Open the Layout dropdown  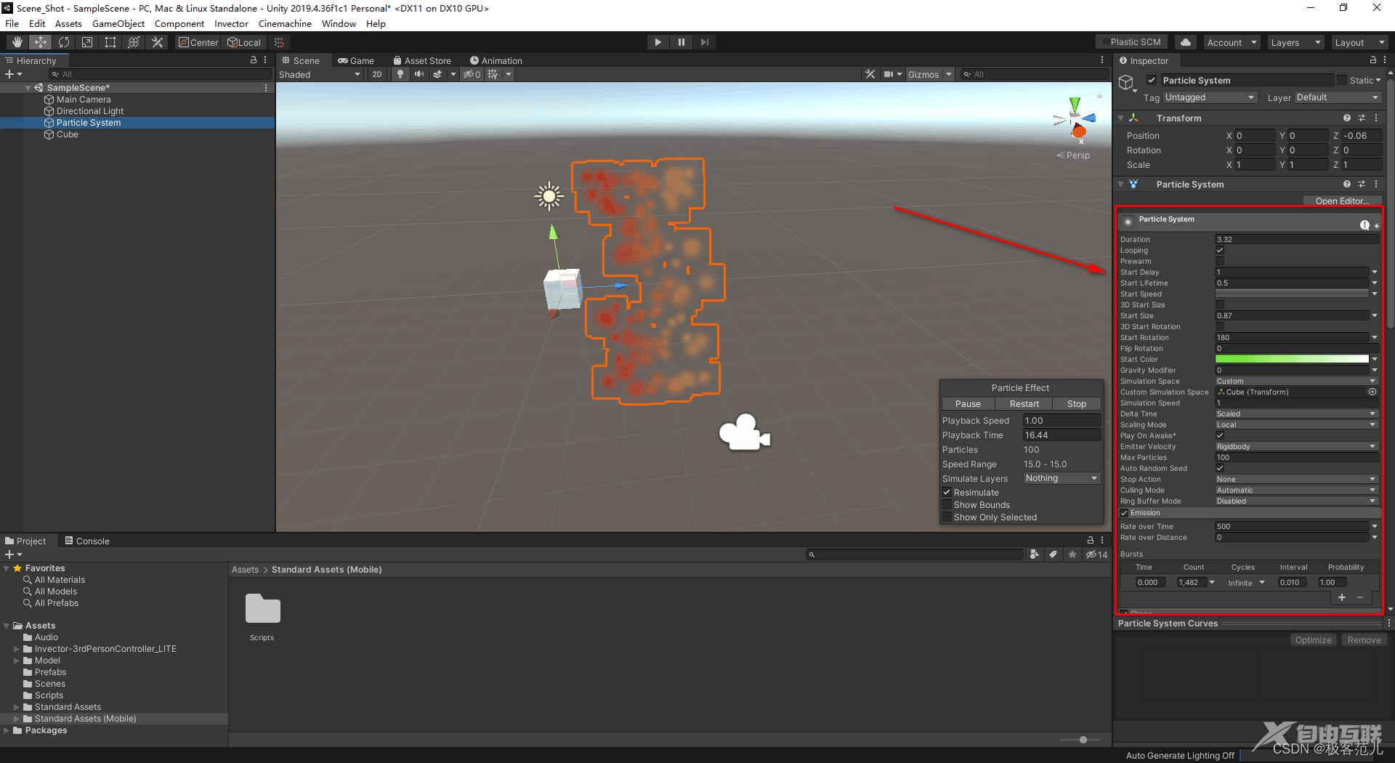(x=1359, y=42)
